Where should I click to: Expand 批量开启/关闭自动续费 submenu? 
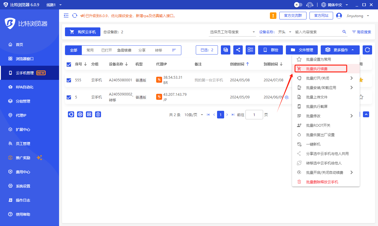[x=326, y=172]
